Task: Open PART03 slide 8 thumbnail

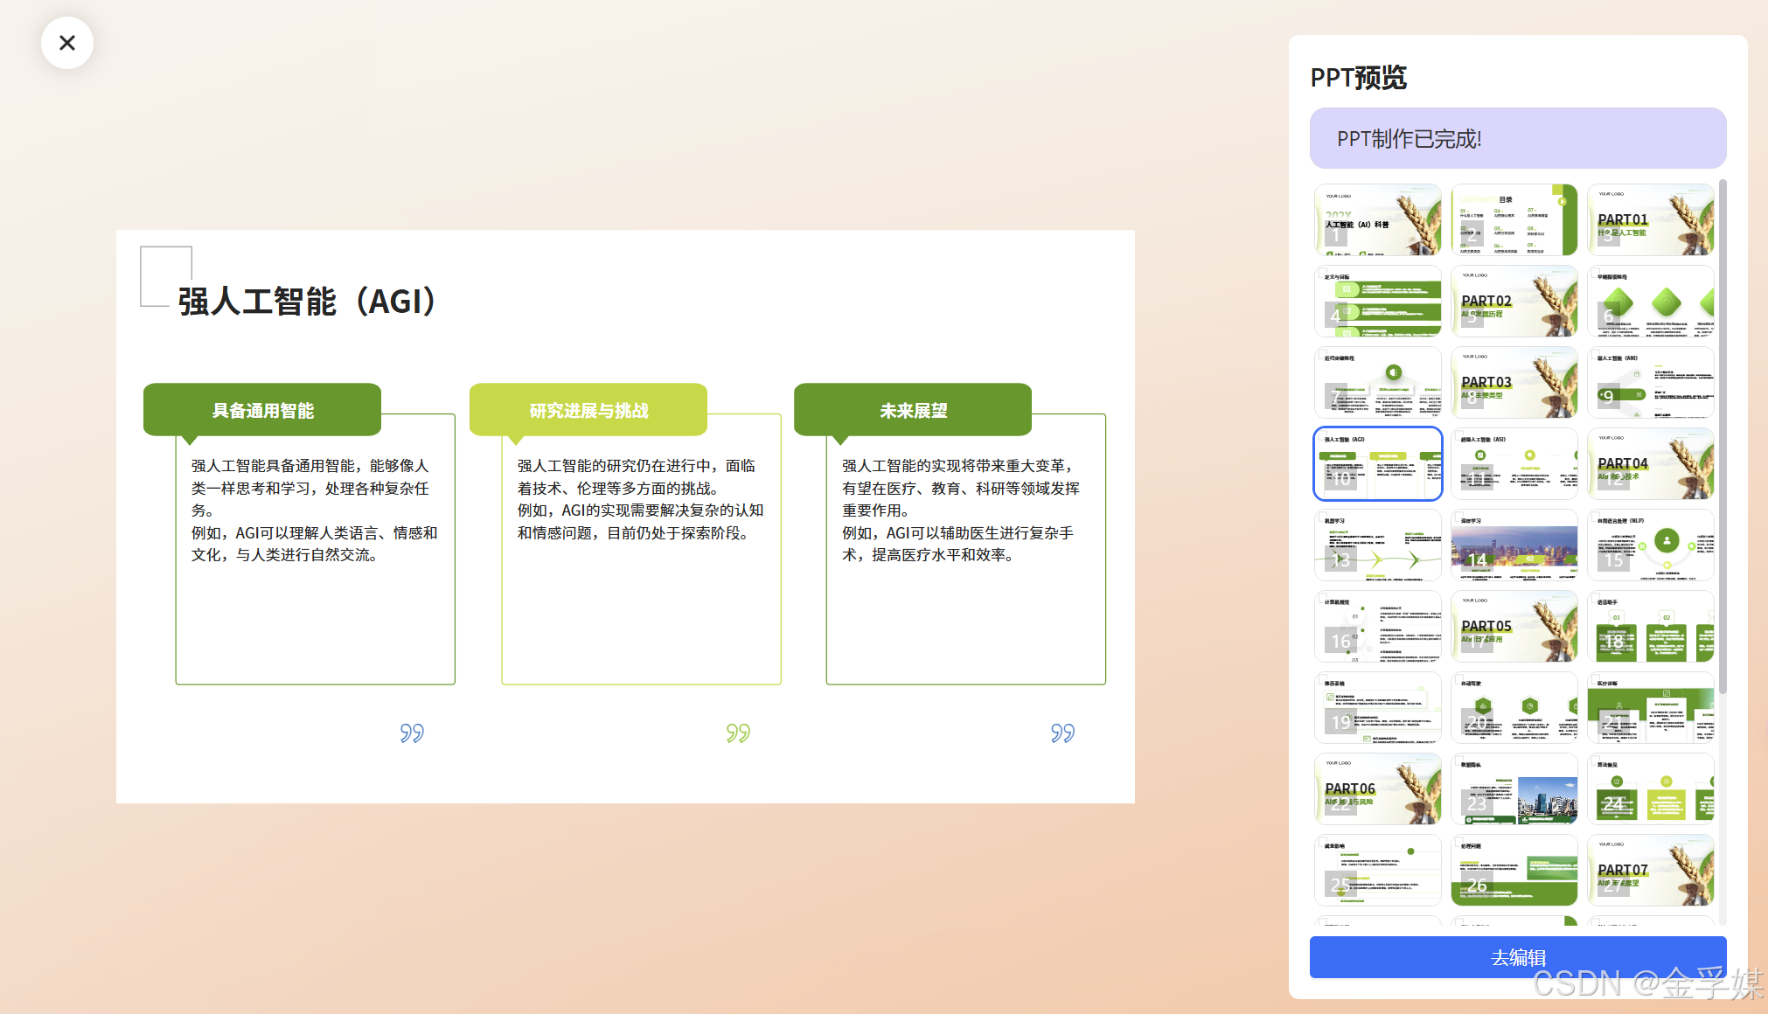Action: click(1514, 383)
